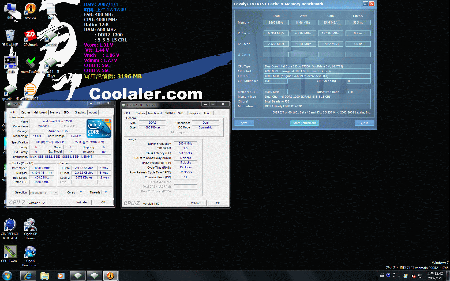Click the Intel Core 2 Duo logo

[99, 128]
